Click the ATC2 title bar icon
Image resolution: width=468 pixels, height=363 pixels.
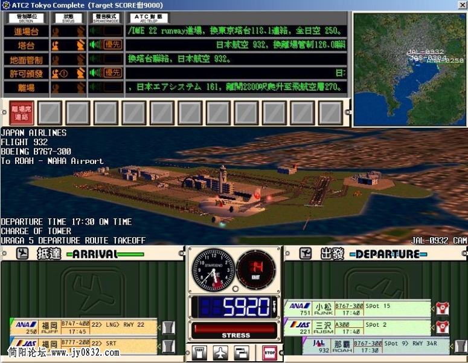click(x=5, y=5)
